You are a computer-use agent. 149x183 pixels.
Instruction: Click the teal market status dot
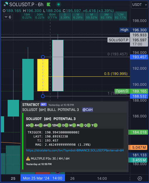(59, 5)
